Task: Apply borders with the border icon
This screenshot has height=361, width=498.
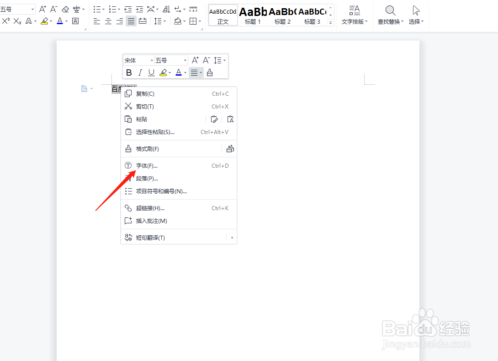Action: [x=193, y=21]
